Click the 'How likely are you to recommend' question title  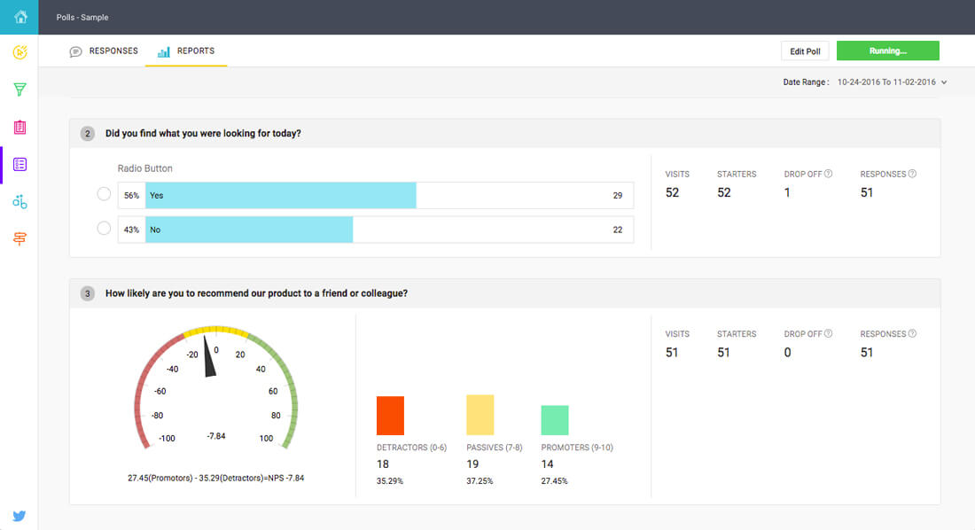[257, 293]
